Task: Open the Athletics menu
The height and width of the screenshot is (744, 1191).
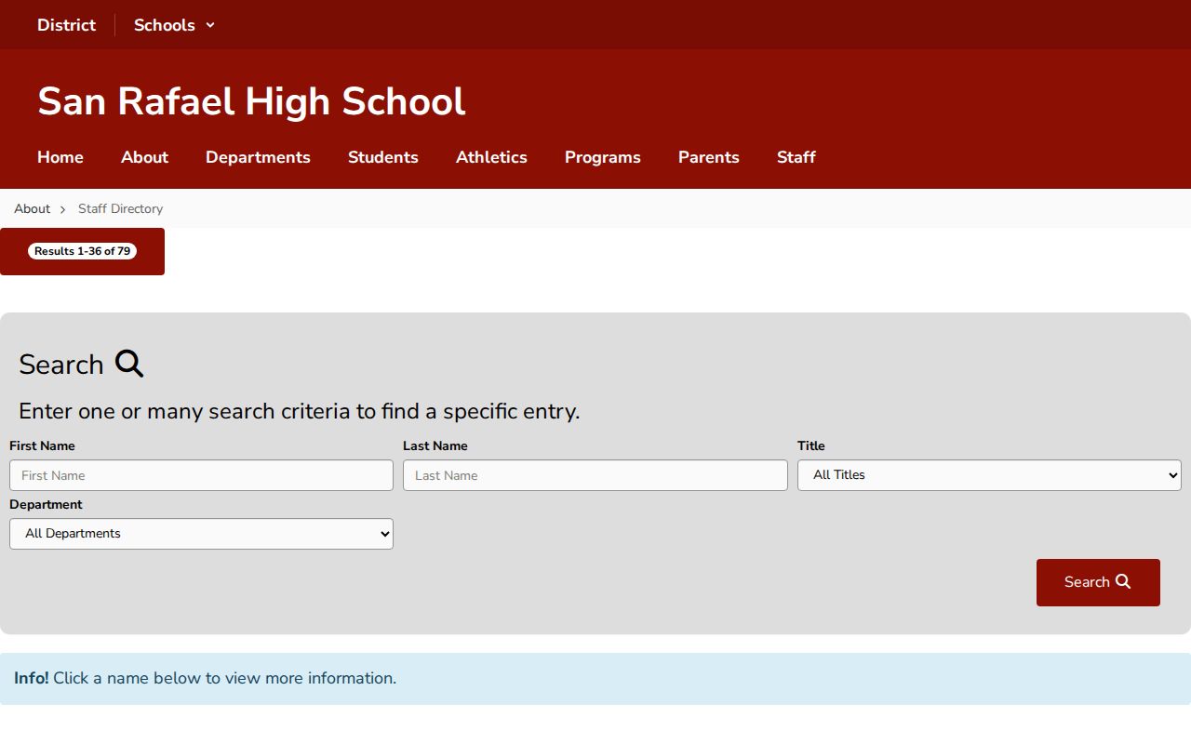Action: click(x=491, y=157)
